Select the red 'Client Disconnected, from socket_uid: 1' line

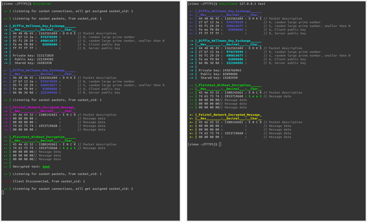49,182
